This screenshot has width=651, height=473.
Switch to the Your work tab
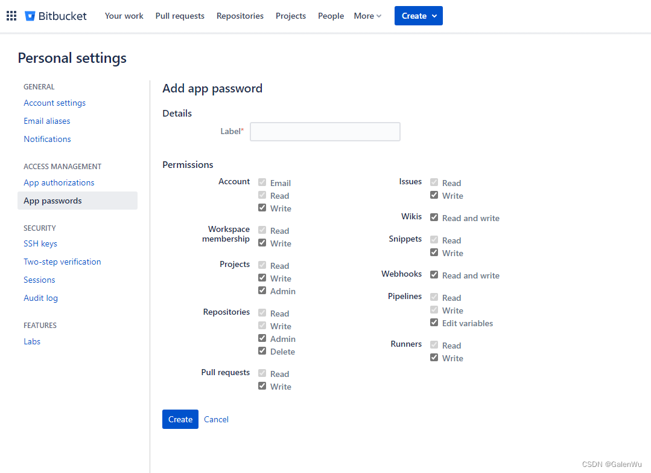tap(124, 16)
